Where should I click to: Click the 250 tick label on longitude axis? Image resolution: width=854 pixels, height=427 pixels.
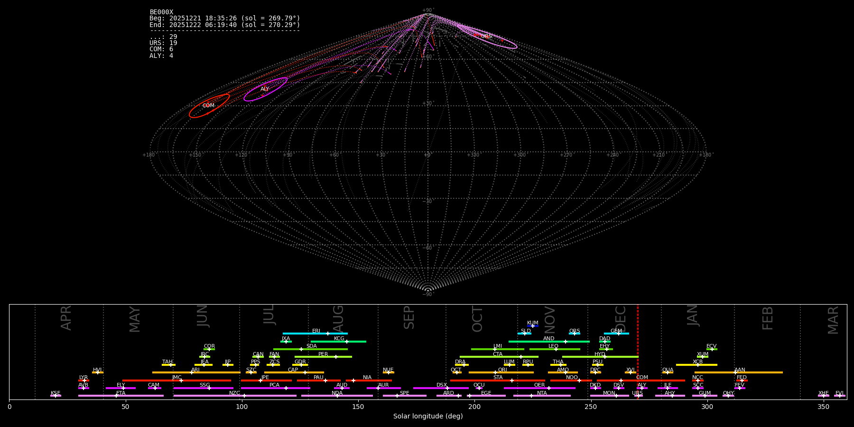click(591, 407)
